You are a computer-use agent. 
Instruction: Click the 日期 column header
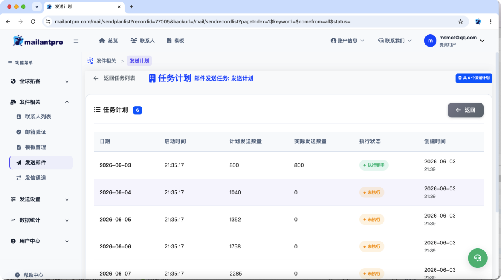click(x=105, y=141)
